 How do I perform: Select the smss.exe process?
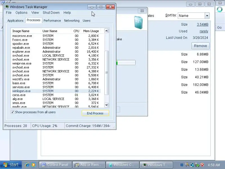(x=56, y=103)
